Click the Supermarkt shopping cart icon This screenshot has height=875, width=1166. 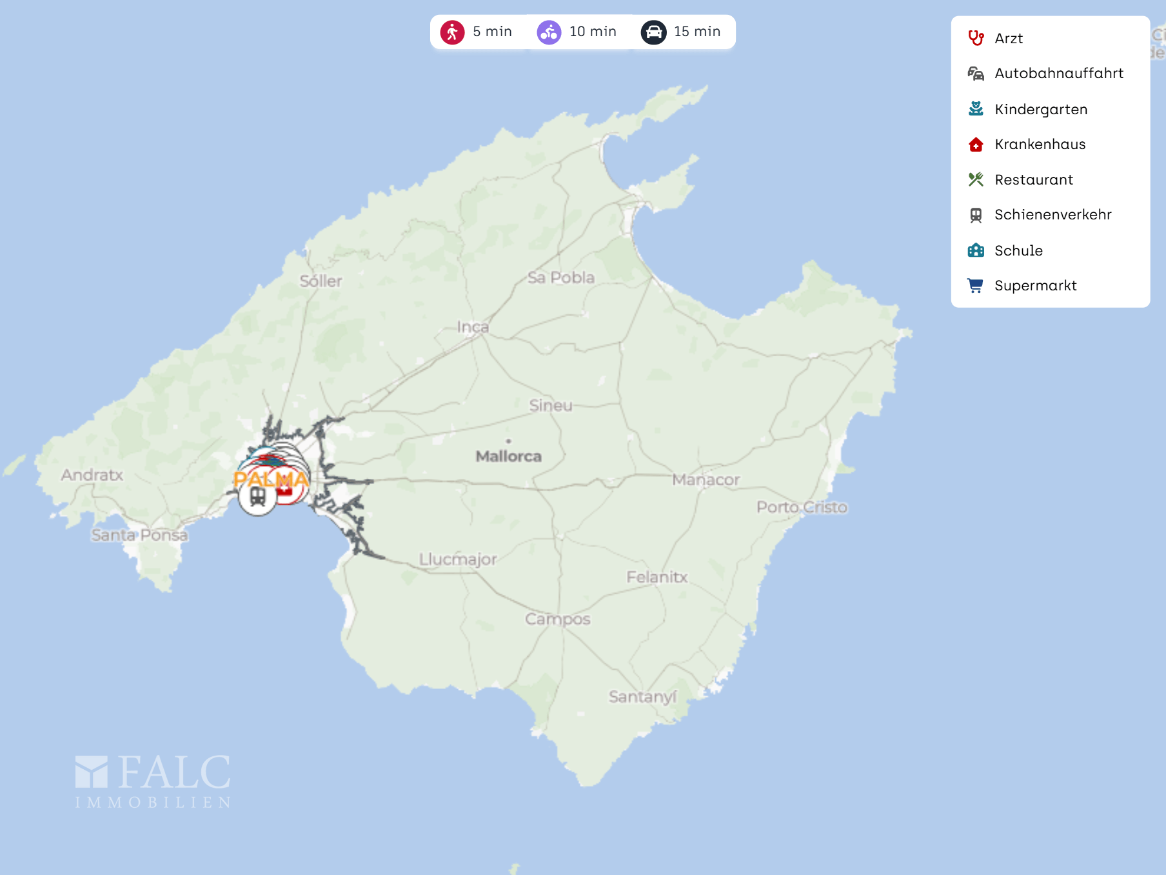click(x=976, y=285)
